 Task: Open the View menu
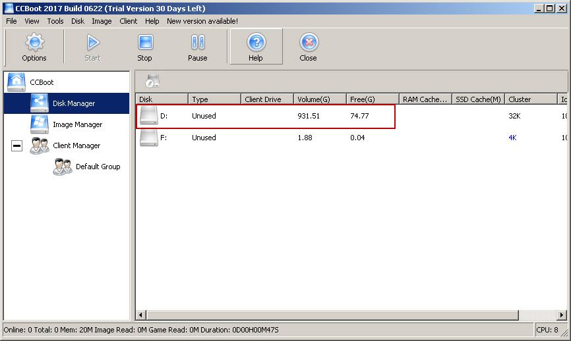[x=32, y=21]
